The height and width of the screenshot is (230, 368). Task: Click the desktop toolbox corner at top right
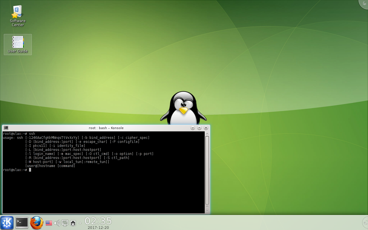tap(364, 3)
